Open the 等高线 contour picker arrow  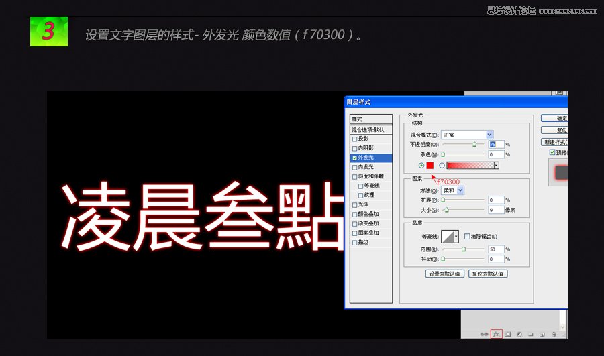click(456, 237)
